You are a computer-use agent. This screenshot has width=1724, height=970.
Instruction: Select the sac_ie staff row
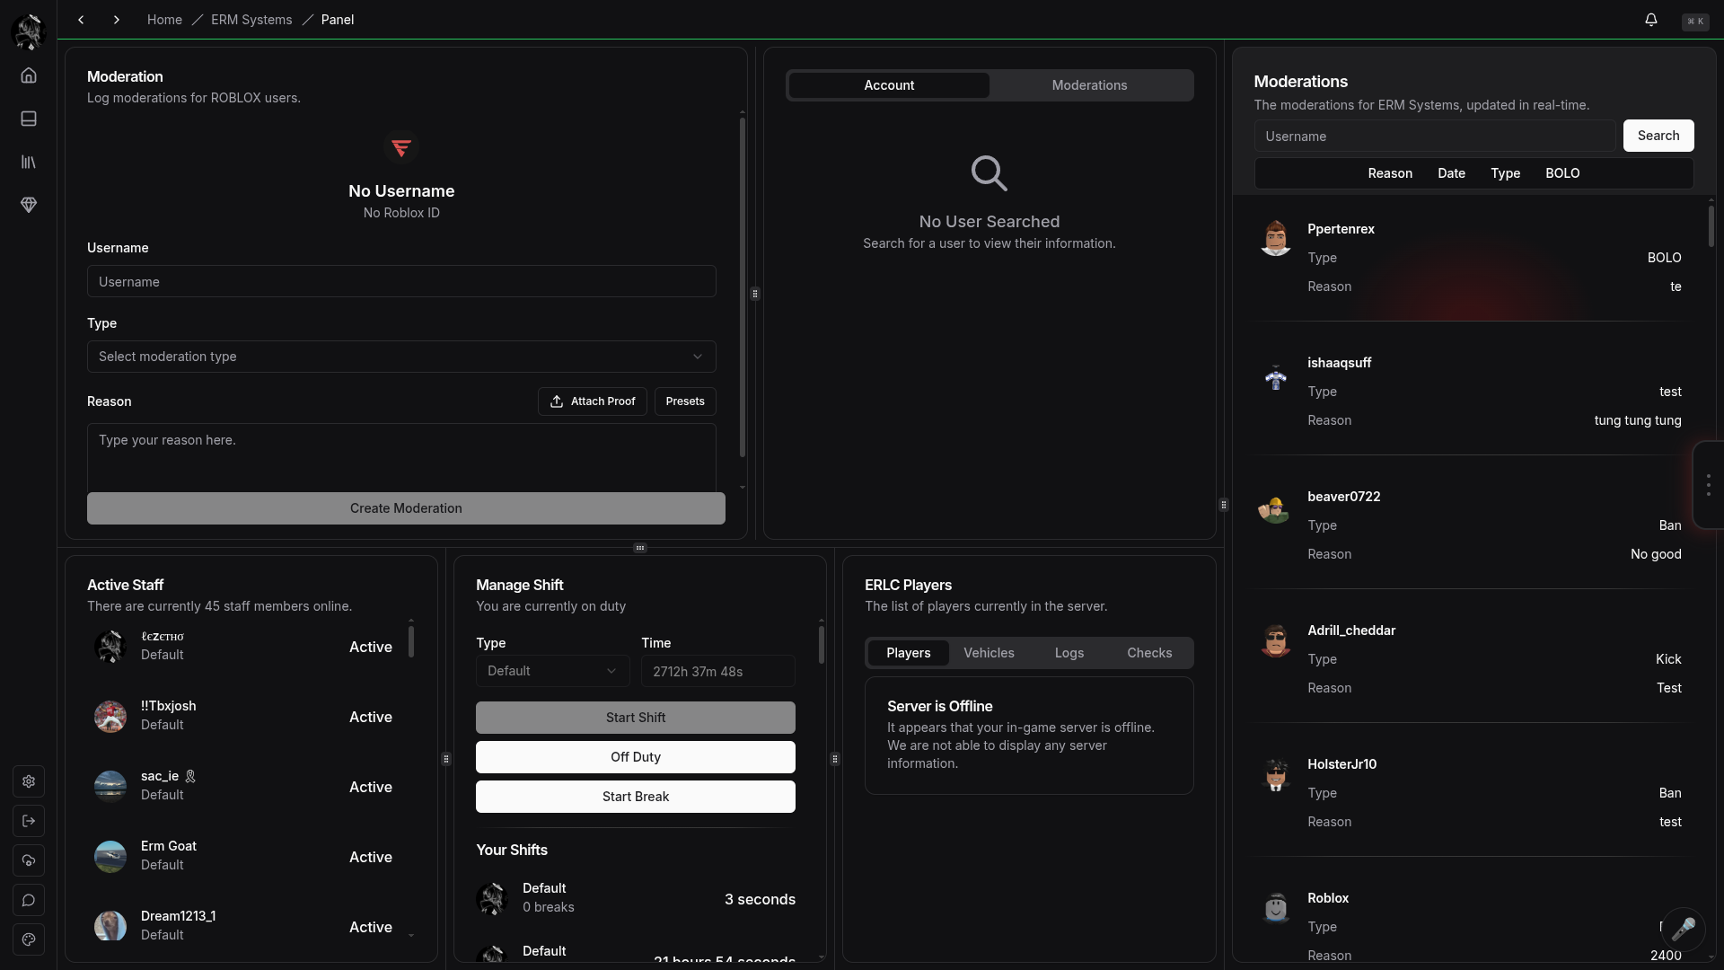(x=243, y=786)
